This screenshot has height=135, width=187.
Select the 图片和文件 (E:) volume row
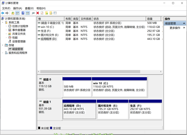click(x=100, y=35)
